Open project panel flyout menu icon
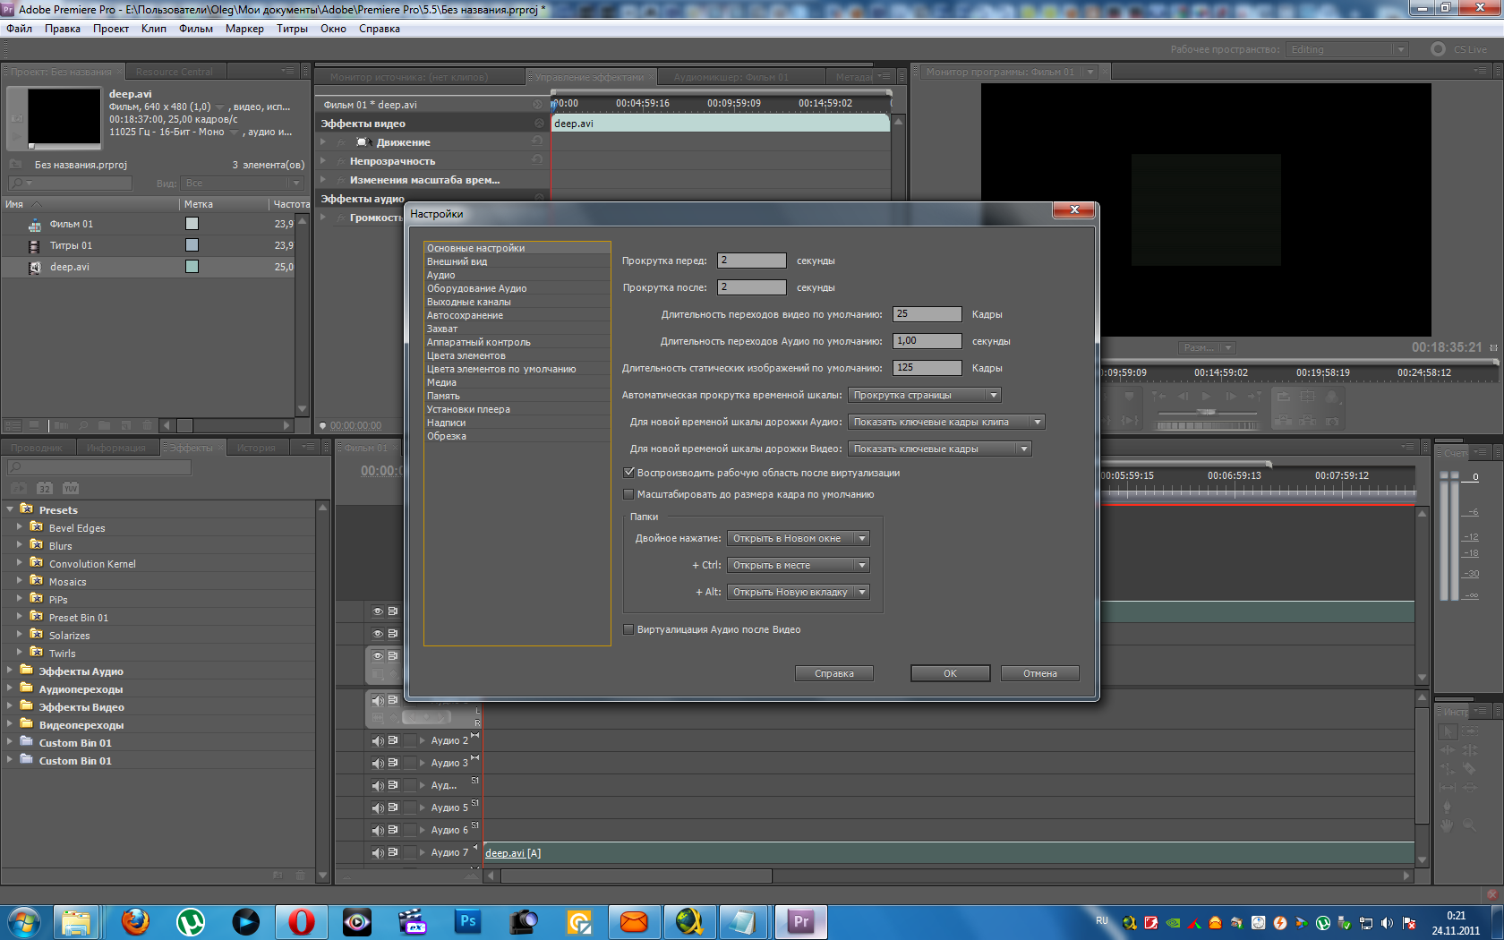The image size is (1504, 940). 287,71
